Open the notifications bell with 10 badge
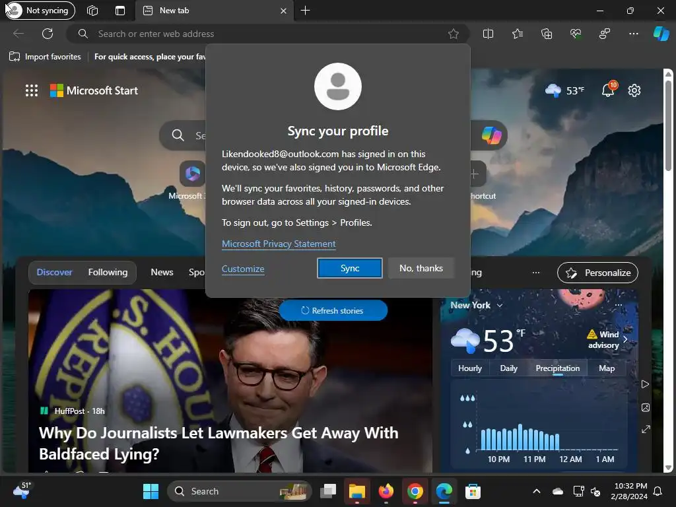The height and width of the screenshot is (507, 676). tap(608, 90)
